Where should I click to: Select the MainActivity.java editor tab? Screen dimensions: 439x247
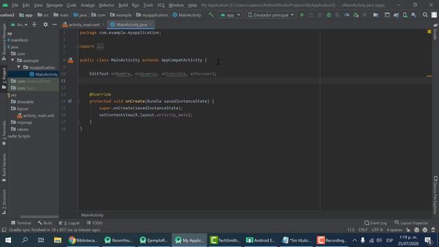(x=131, y=25)
